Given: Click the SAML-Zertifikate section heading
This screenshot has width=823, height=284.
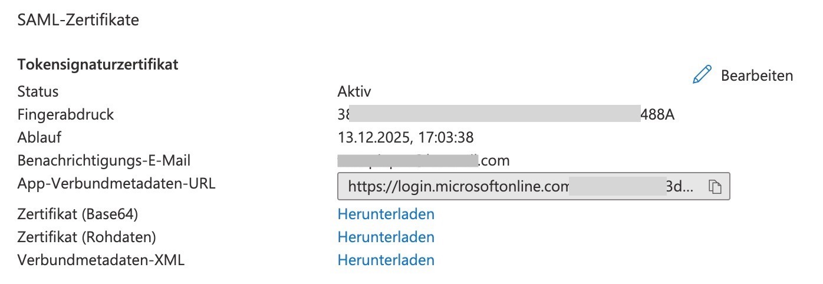Looking at the screenshot, I should [78, 20].
